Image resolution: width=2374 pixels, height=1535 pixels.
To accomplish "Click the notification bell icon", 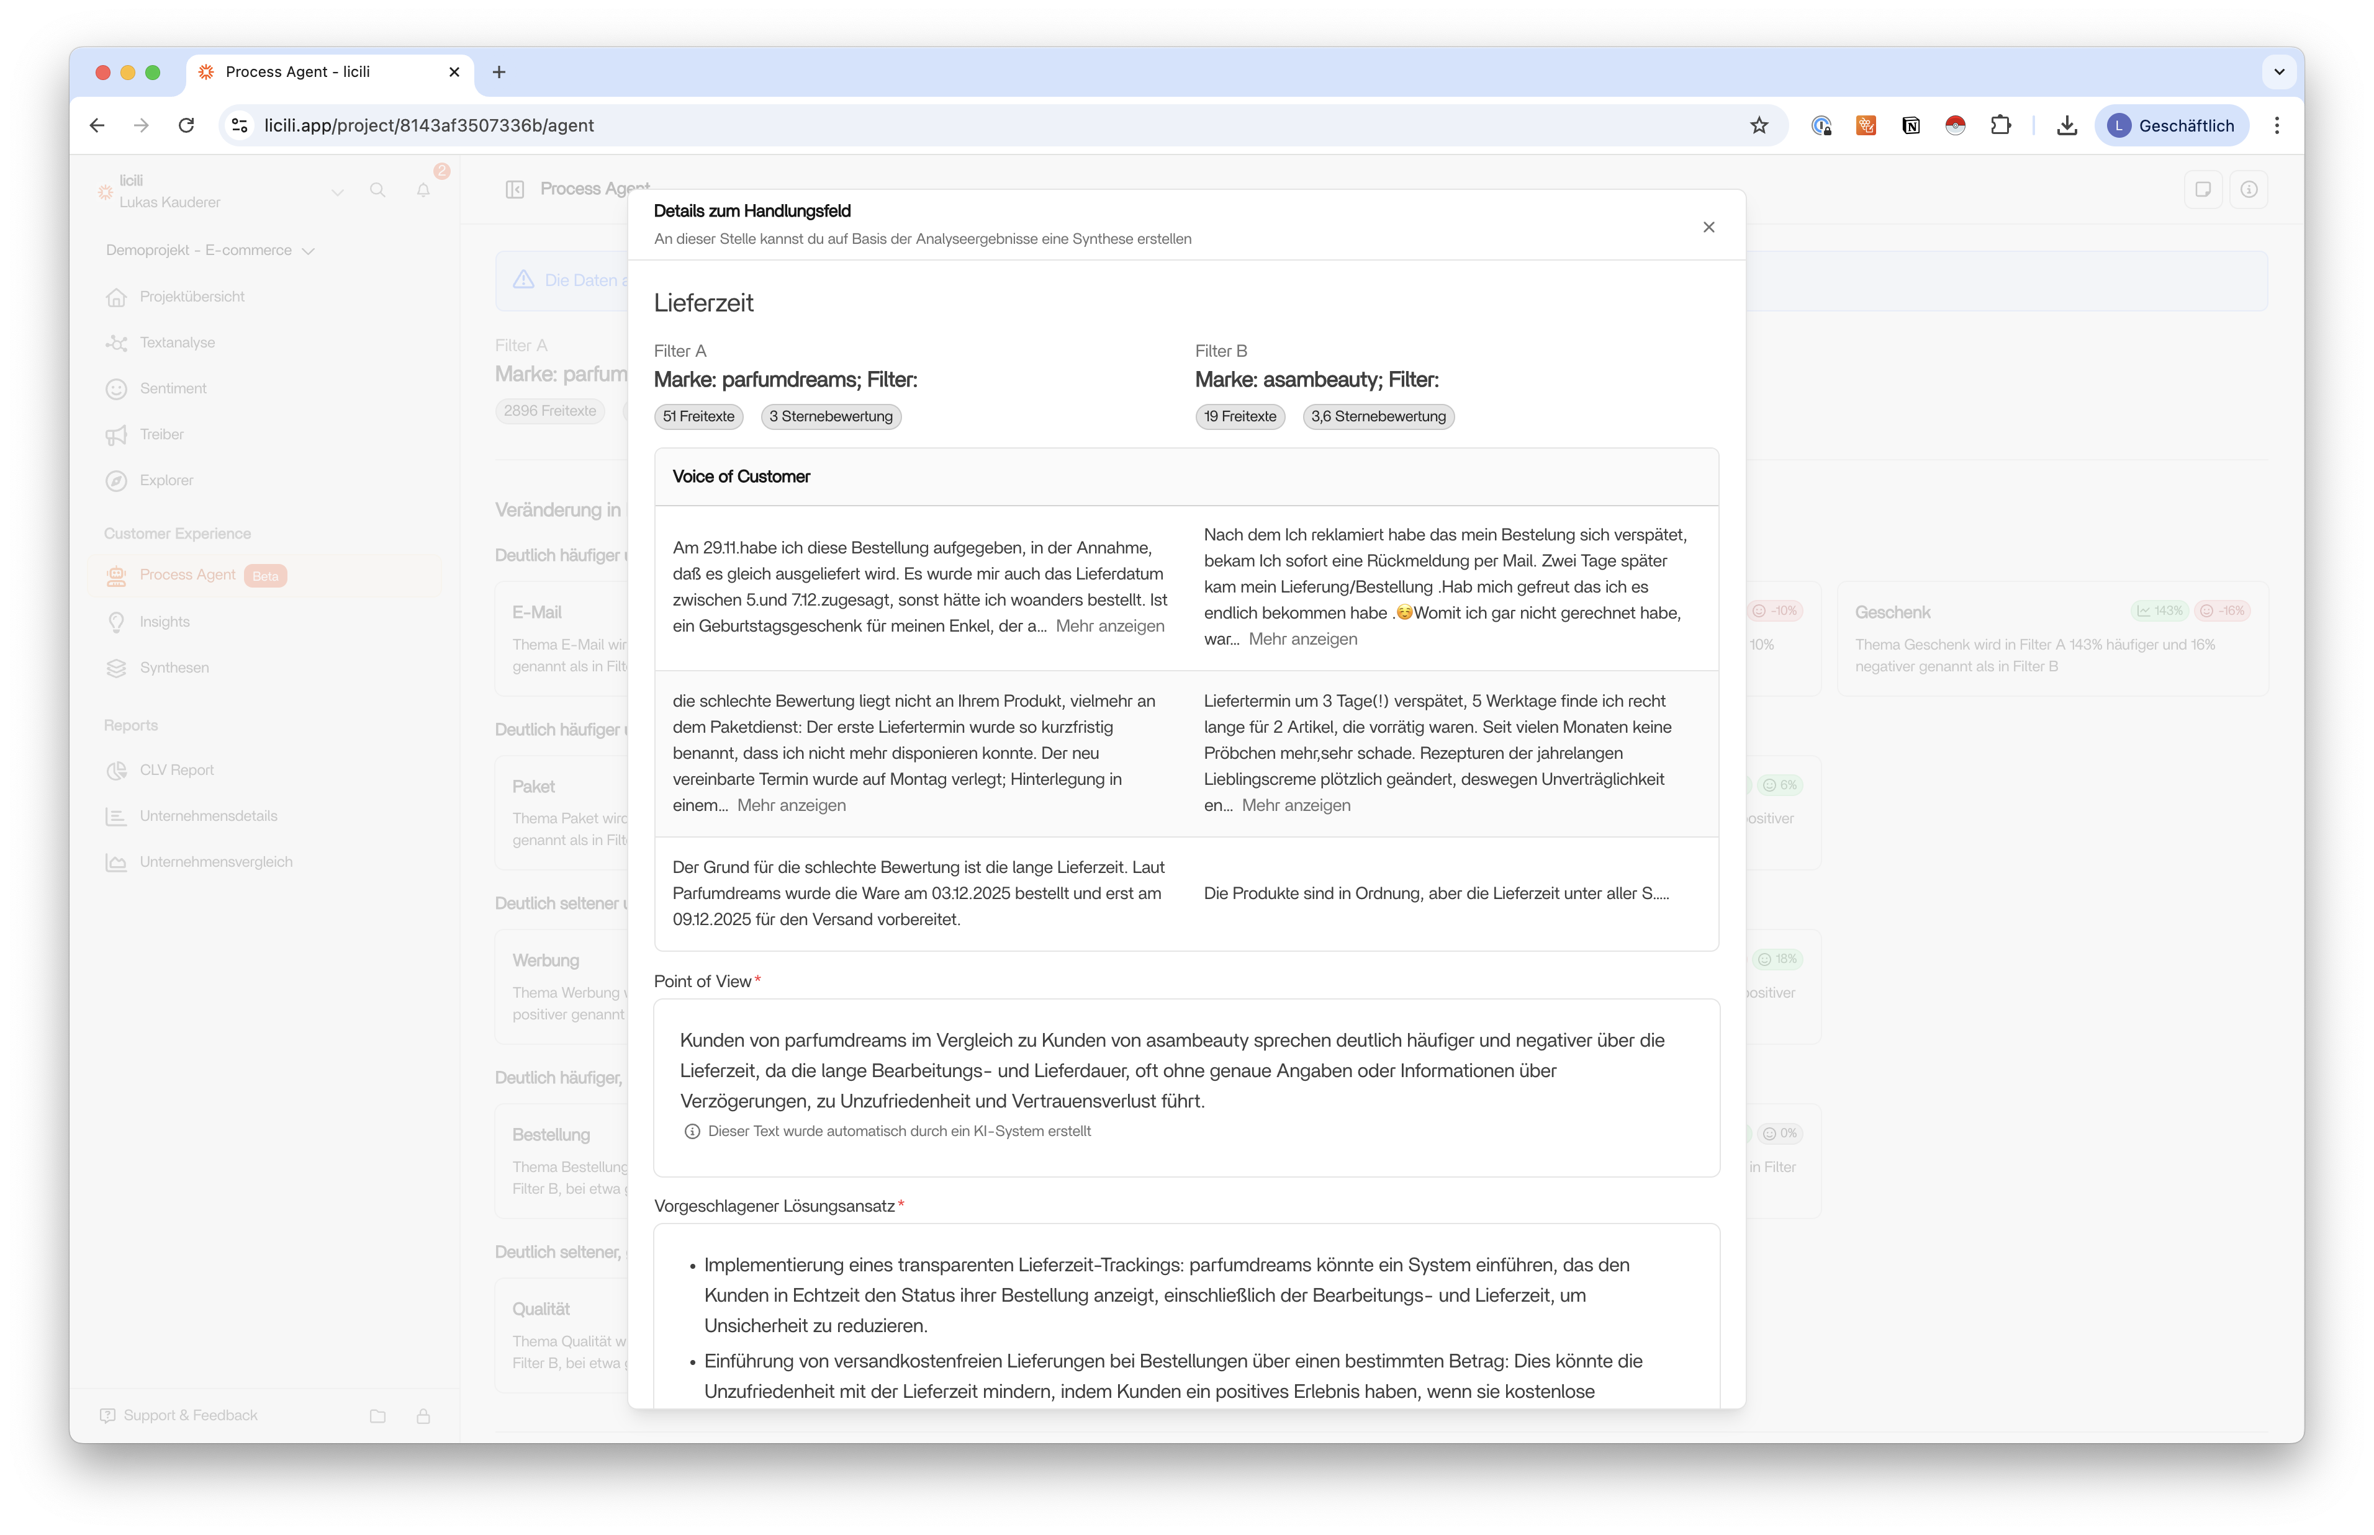I will 424,189.
